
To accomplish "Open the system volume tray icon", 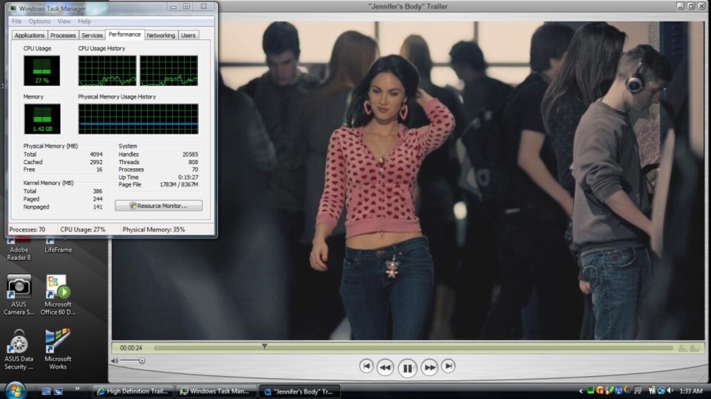I will (x=670, y=391).
